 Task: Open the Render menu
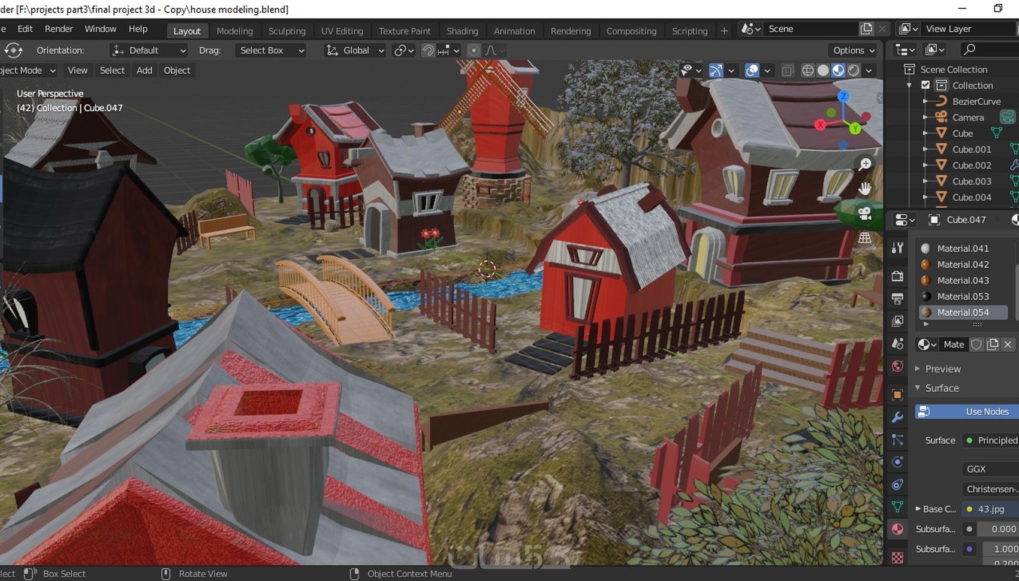coord(59,29)
